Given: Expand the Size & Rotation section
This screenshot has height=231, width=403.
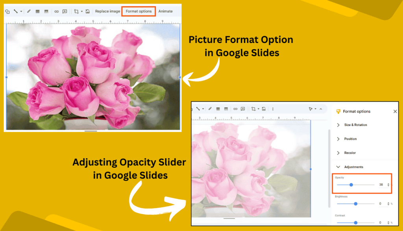Looking at the screenshot, I should tap(355, 125).
